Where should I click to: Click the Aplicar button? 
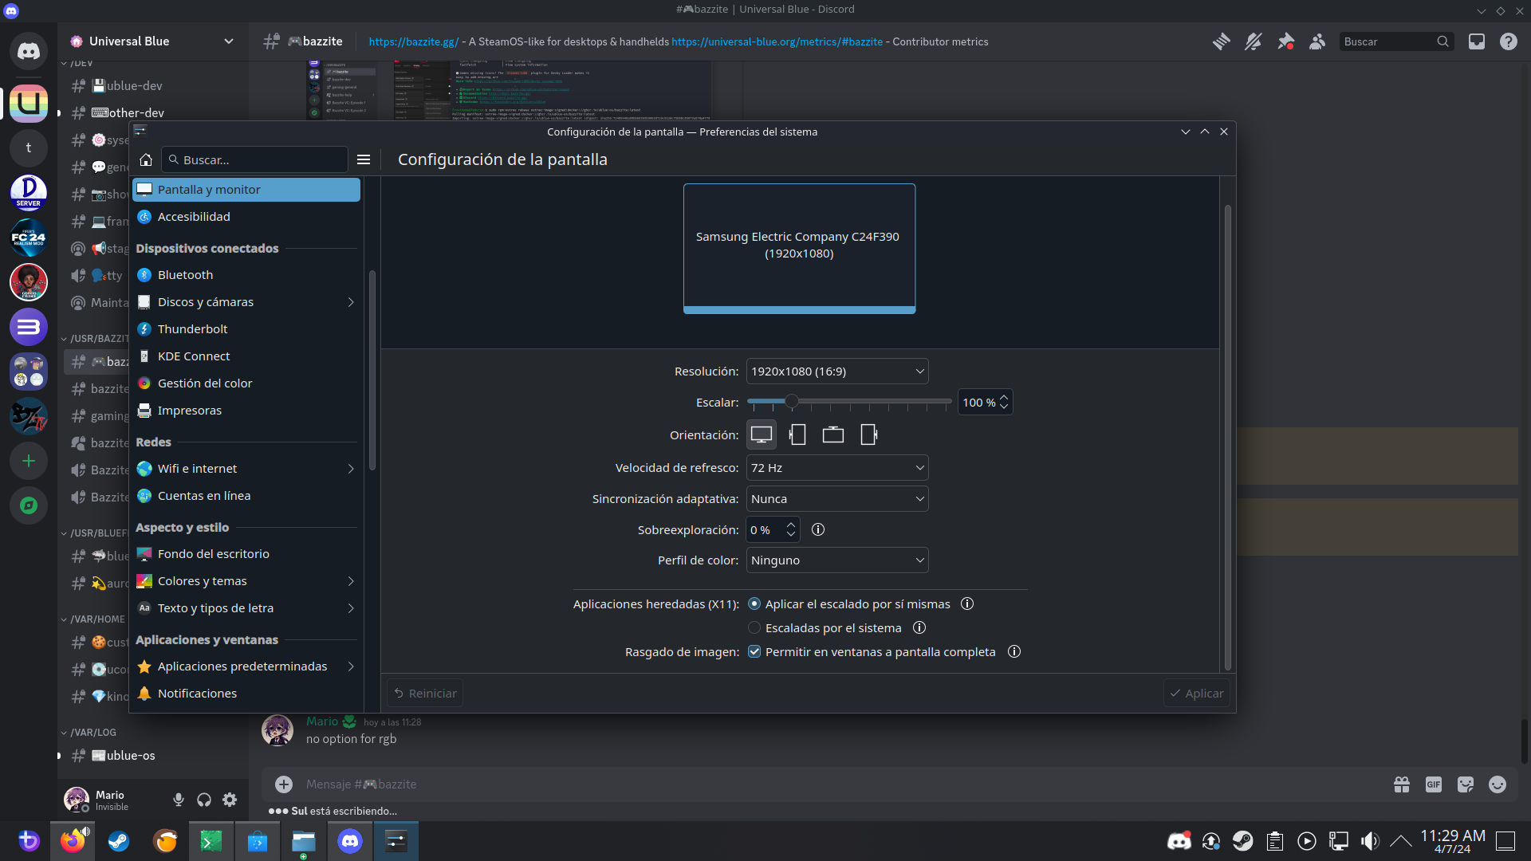pyautogui.click(x=1196, y=693)
